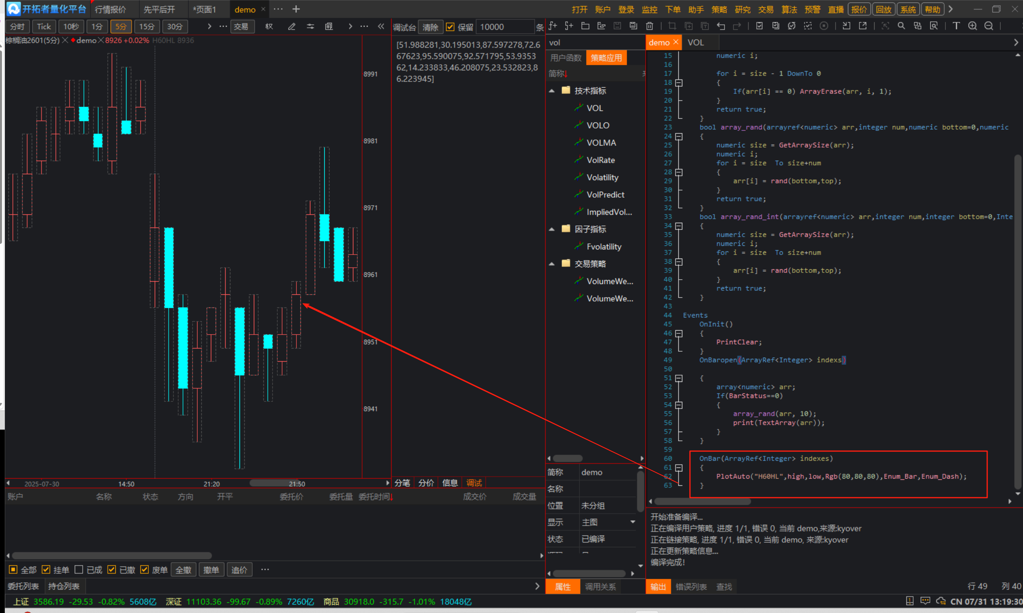Toggle the 全部 order filter checkbox

click(13, 570)
